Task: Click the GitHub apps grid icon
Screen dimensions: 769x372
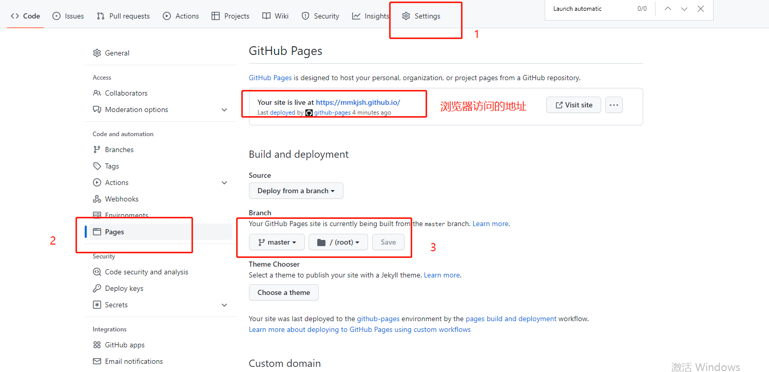Action: point(97,345)
